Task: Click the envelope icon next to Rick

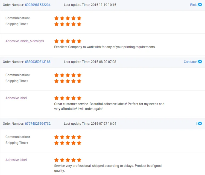Action: (200, 5)
